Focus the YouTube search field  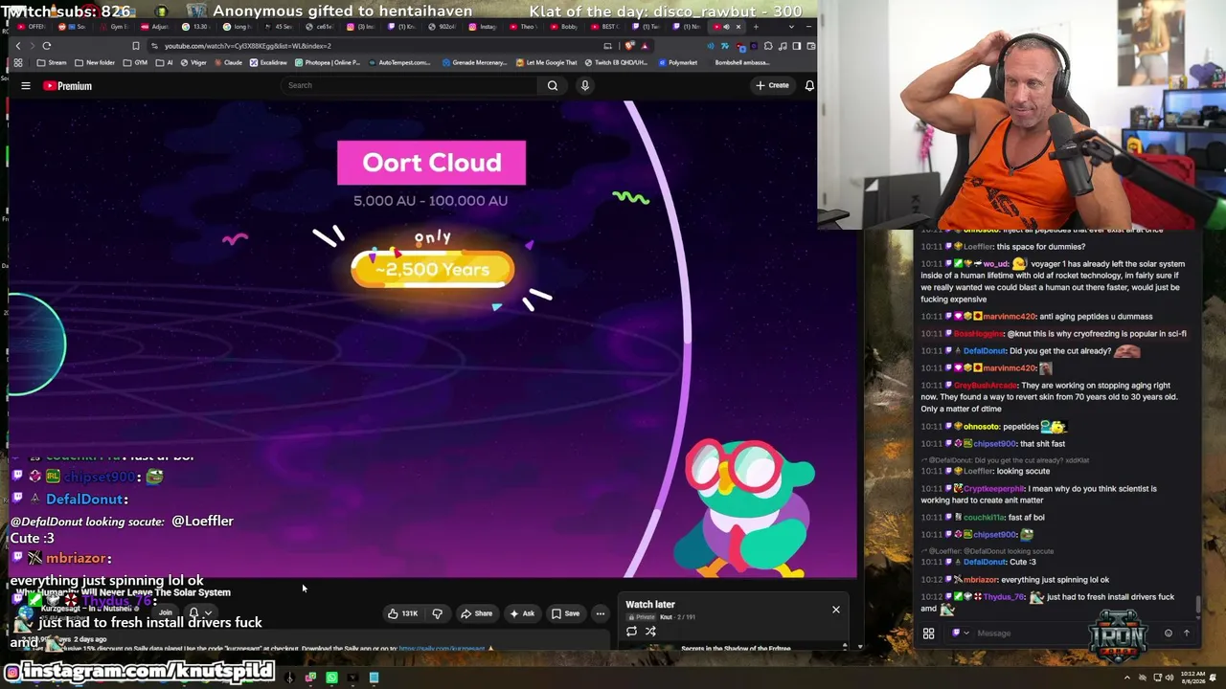coord(410,86)
